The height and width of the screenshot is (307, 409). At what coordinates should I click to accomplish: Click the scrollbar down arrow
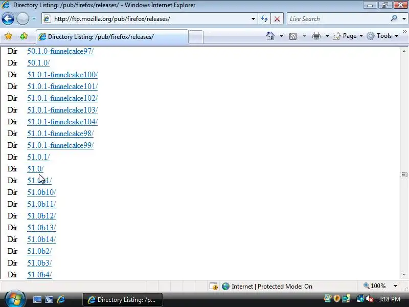(404, 275)
